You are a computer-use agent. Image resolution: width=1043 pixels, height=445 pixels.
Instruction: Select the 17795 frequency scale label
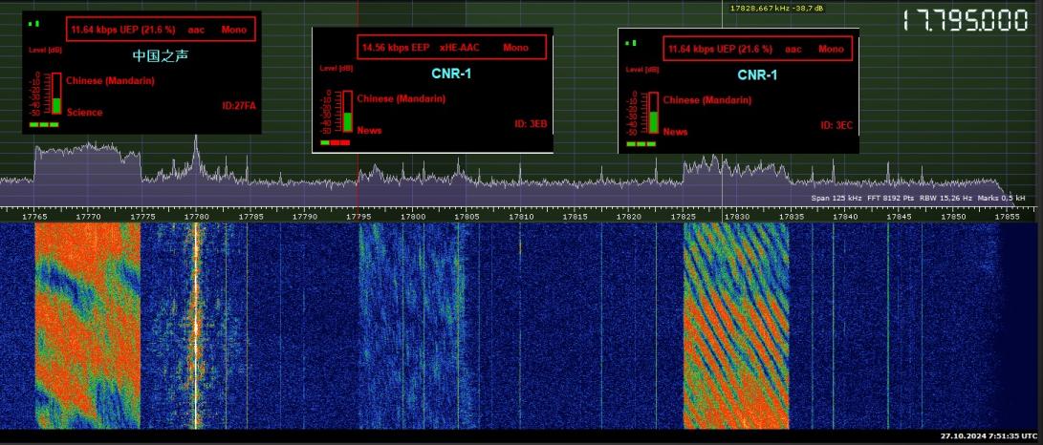(359, 217)
